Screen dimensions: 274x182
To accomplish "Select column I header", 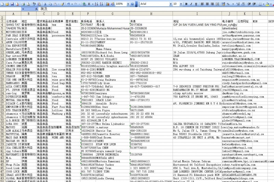I will point(197,14).
